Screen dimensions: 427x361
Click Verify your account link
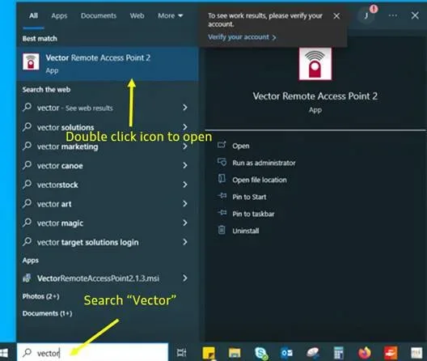(242, 37)
